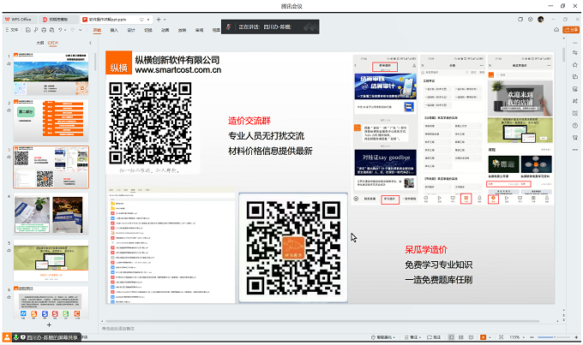Select the 切换 ribbon tab
The height and width of the screenshot is (345, 583).
[148, 30]
